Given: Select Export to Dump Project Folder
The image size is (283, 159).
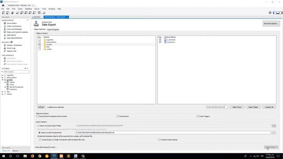Looking at the screenshot, I should pyautogui.click(x=38, y=125).
